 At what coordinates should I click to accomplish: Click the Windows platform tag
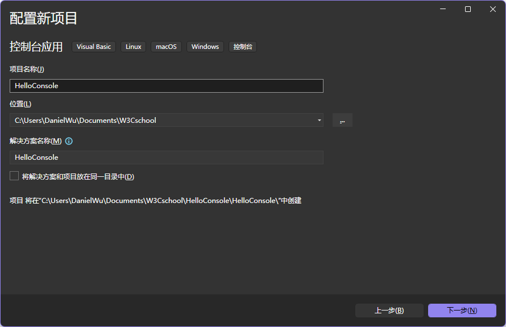coord(205,47)
